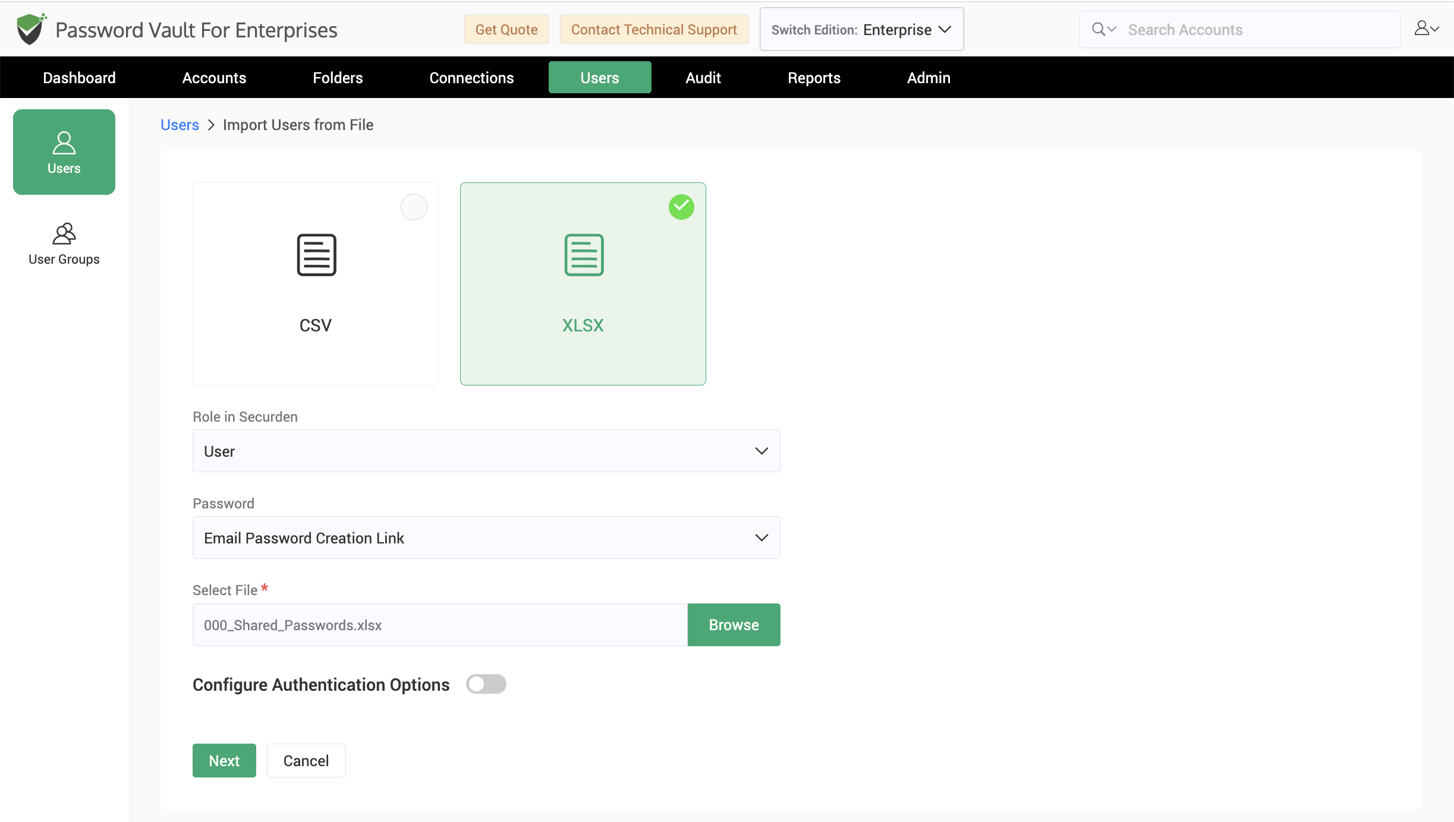Open the Accounts tab

click(x=214, y=78)
